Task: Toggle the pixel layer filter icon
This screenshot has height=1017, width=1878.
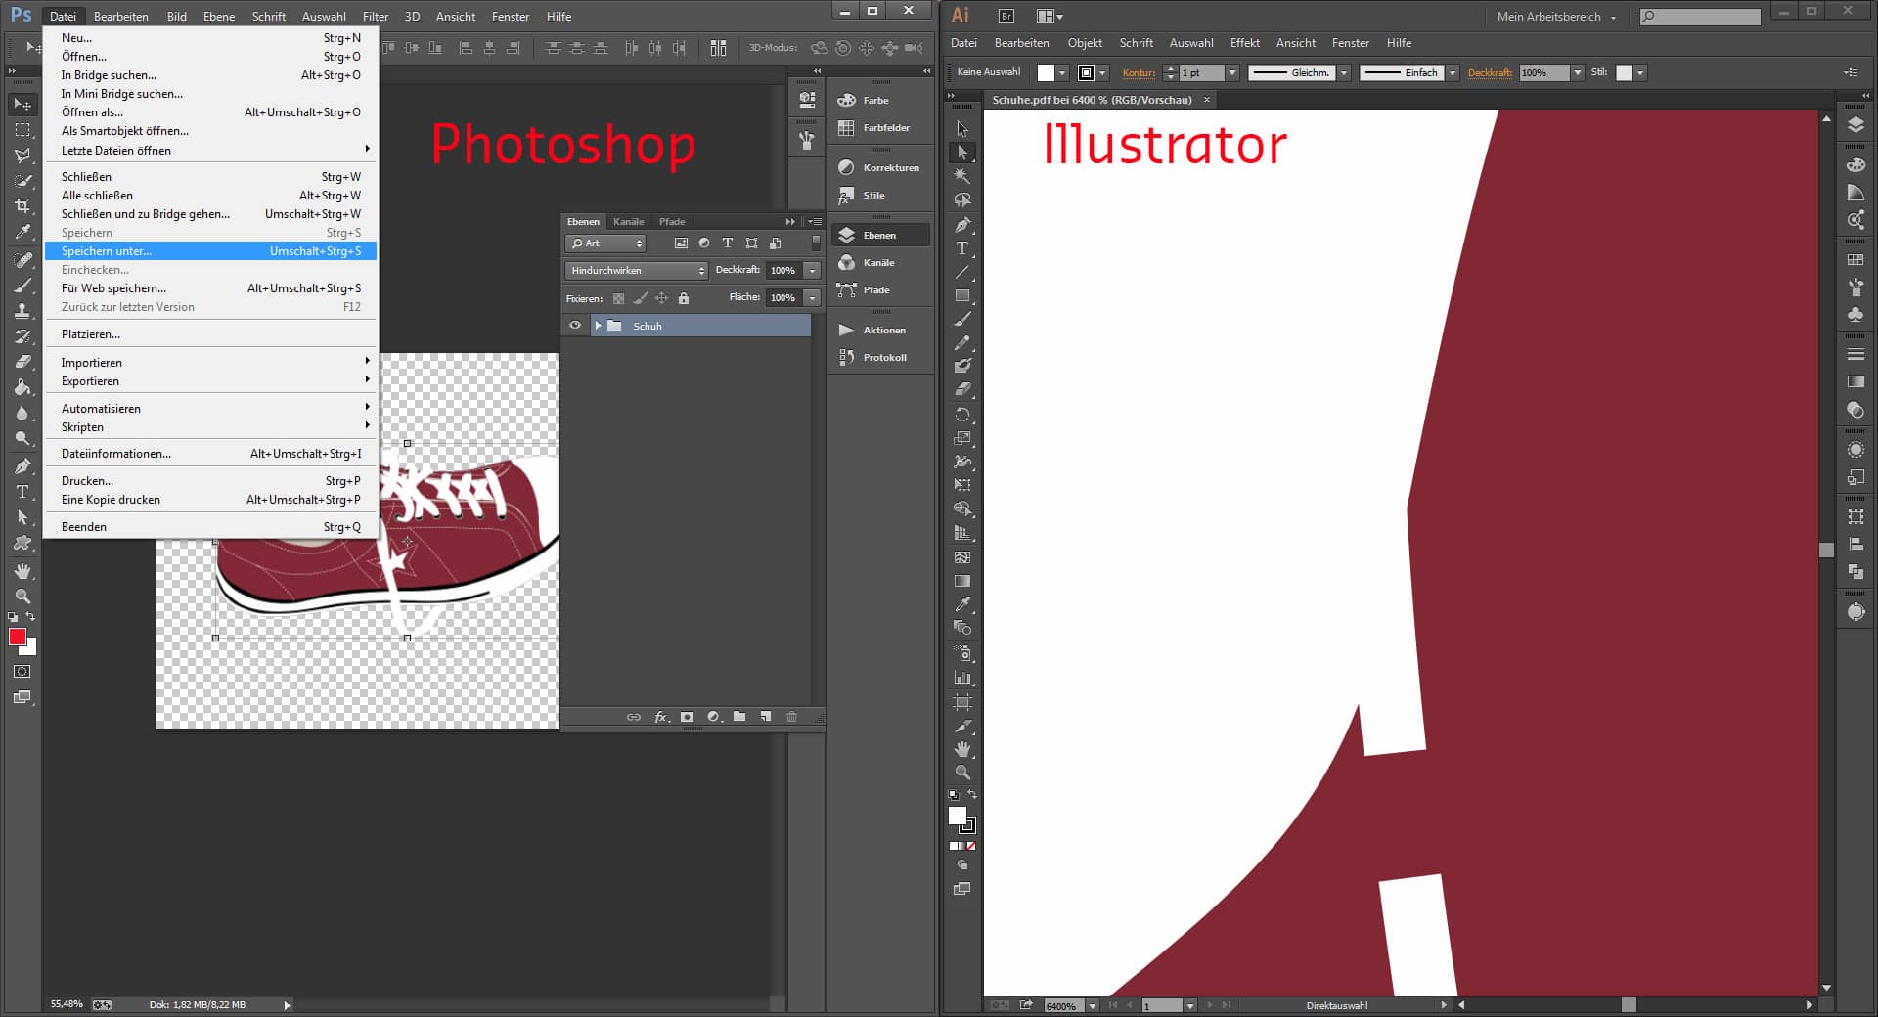Action: coord(681,243)
